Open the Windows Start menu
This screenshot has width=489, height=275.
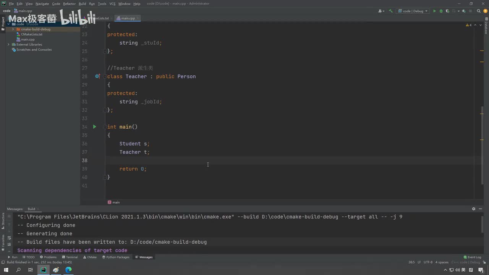(x=6, y=270)
